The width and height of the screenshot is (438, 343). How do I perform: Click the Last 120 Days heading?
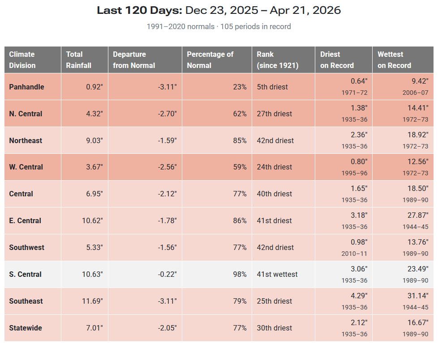(219, 10)
